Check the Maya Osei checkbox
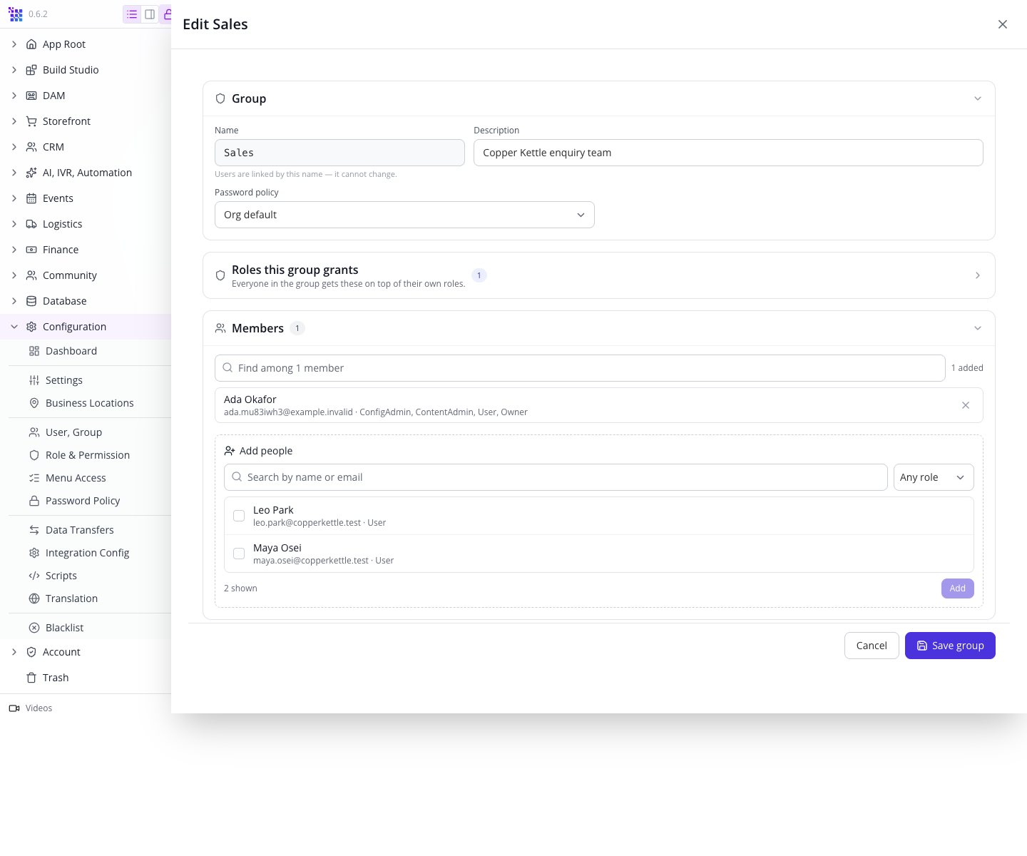 pyautogui.click(x=239, y=554)
